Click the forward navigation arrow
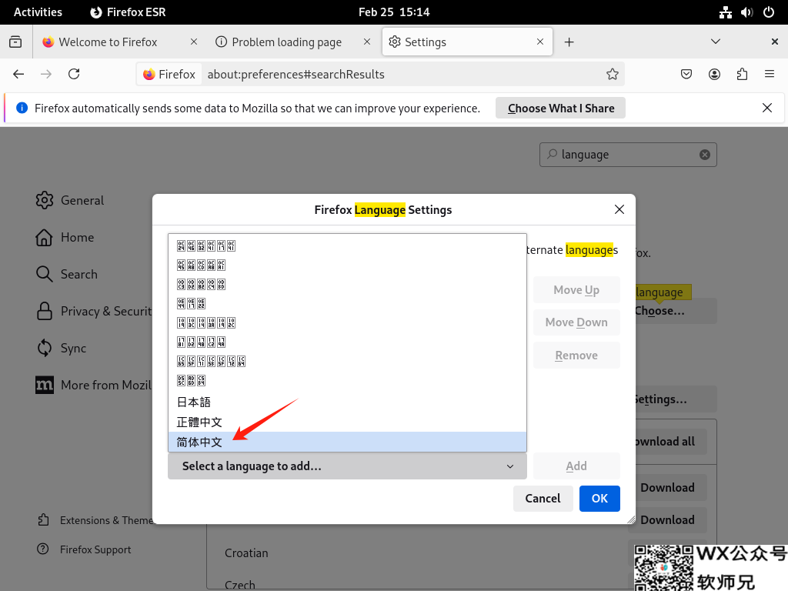This screenshot has width=788, height=591. 46,75
